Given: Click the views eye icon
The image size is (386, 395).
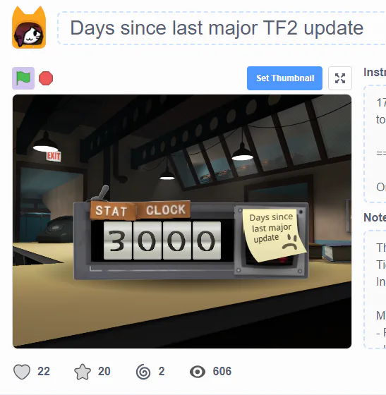Looking at the screenshot, I should (198, 372).
